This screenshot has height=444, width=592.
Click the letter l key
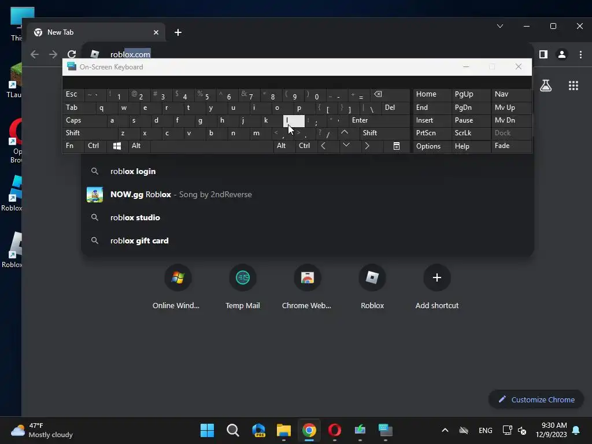(x=294, y=121)
